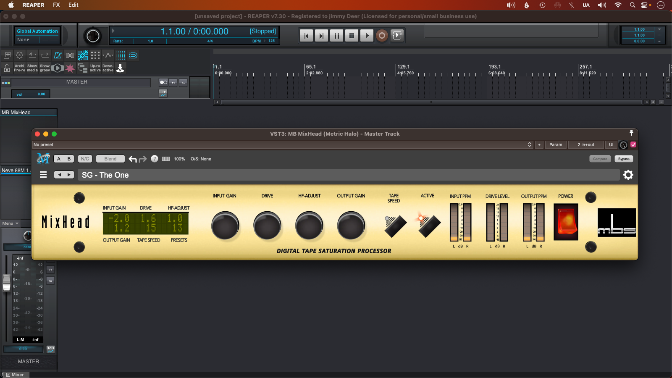Toggle grid lines icon

121,55
